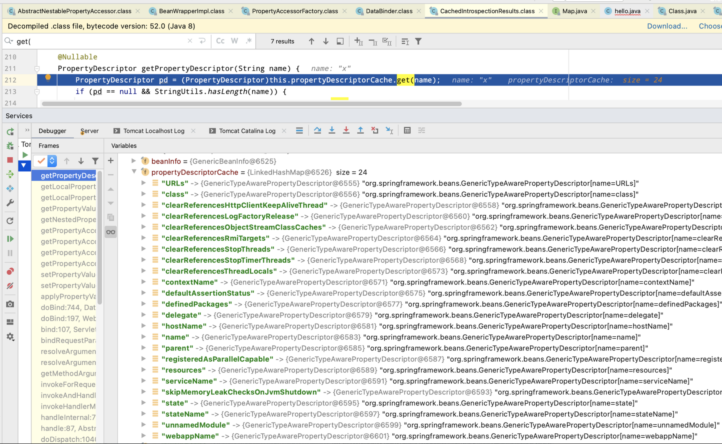Go to next search occurrence arrow
This screenshot has height=444, width=722.
click(x=326, y=41)
